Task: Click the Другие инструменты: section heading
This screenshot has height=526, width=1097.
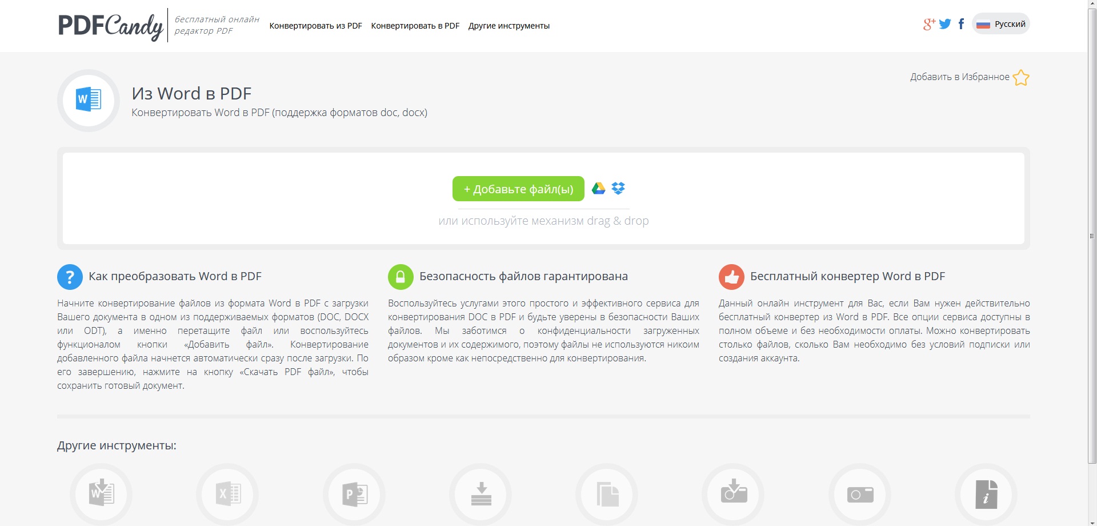Action: pyautogui.click(x=117, y=445)
